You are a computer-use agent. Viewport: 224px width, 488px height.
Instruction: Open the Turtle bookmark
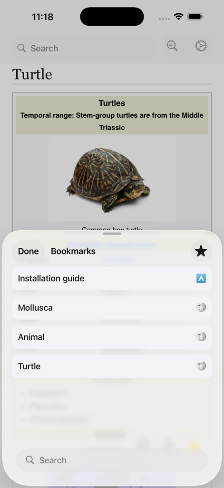pos(112,366)
